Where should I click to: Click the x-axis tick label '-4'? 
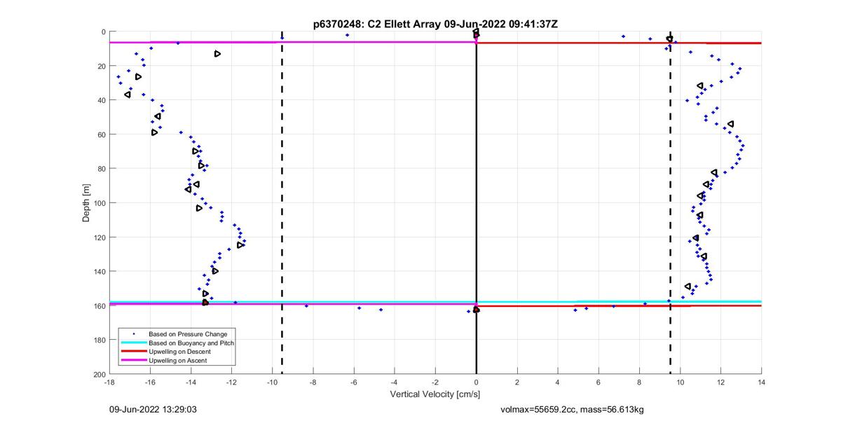pos(395,383)
